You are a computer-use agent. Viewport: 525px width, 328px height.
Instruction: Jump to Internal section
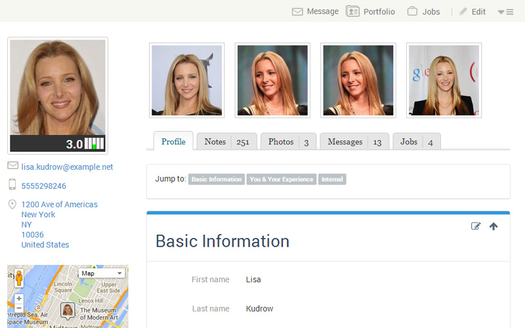[332, 179]
